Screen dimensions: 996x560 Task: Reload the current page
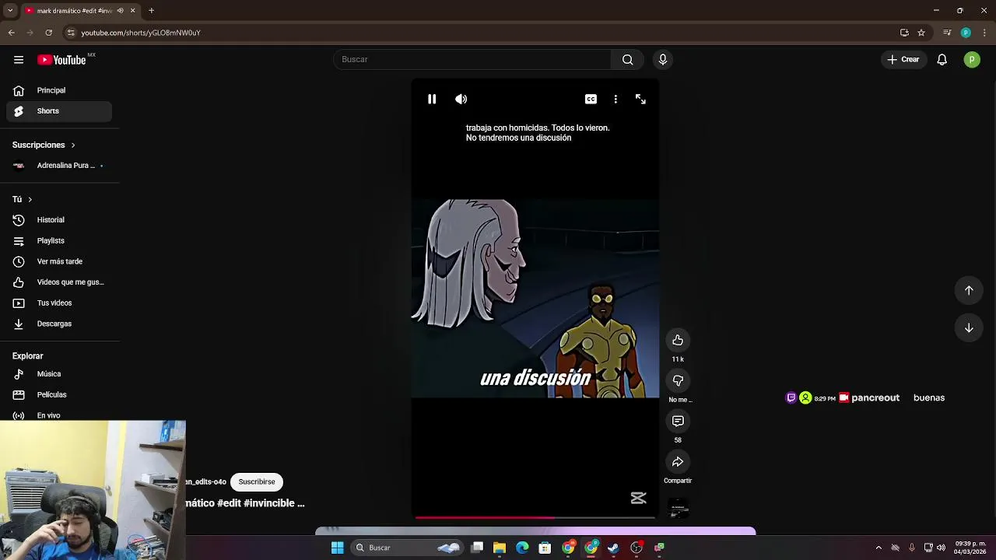click(49, 33)
